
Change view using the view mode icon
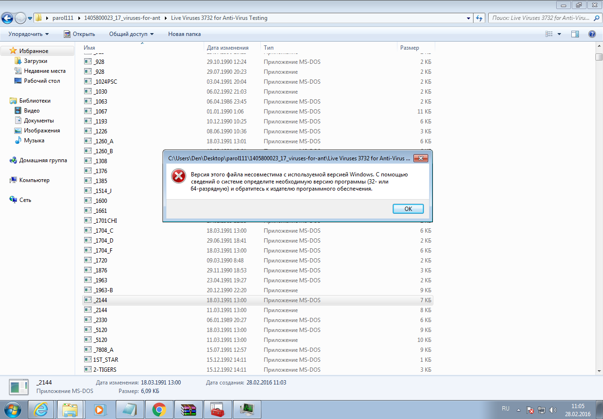pyautogui.click(x=549, y=34)
